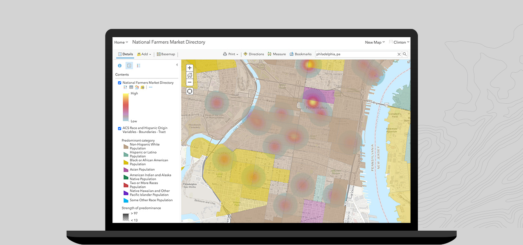Click Non-Hispanic White Population swatch
Screen dimensions: 523x245
(x=126, y=146)
